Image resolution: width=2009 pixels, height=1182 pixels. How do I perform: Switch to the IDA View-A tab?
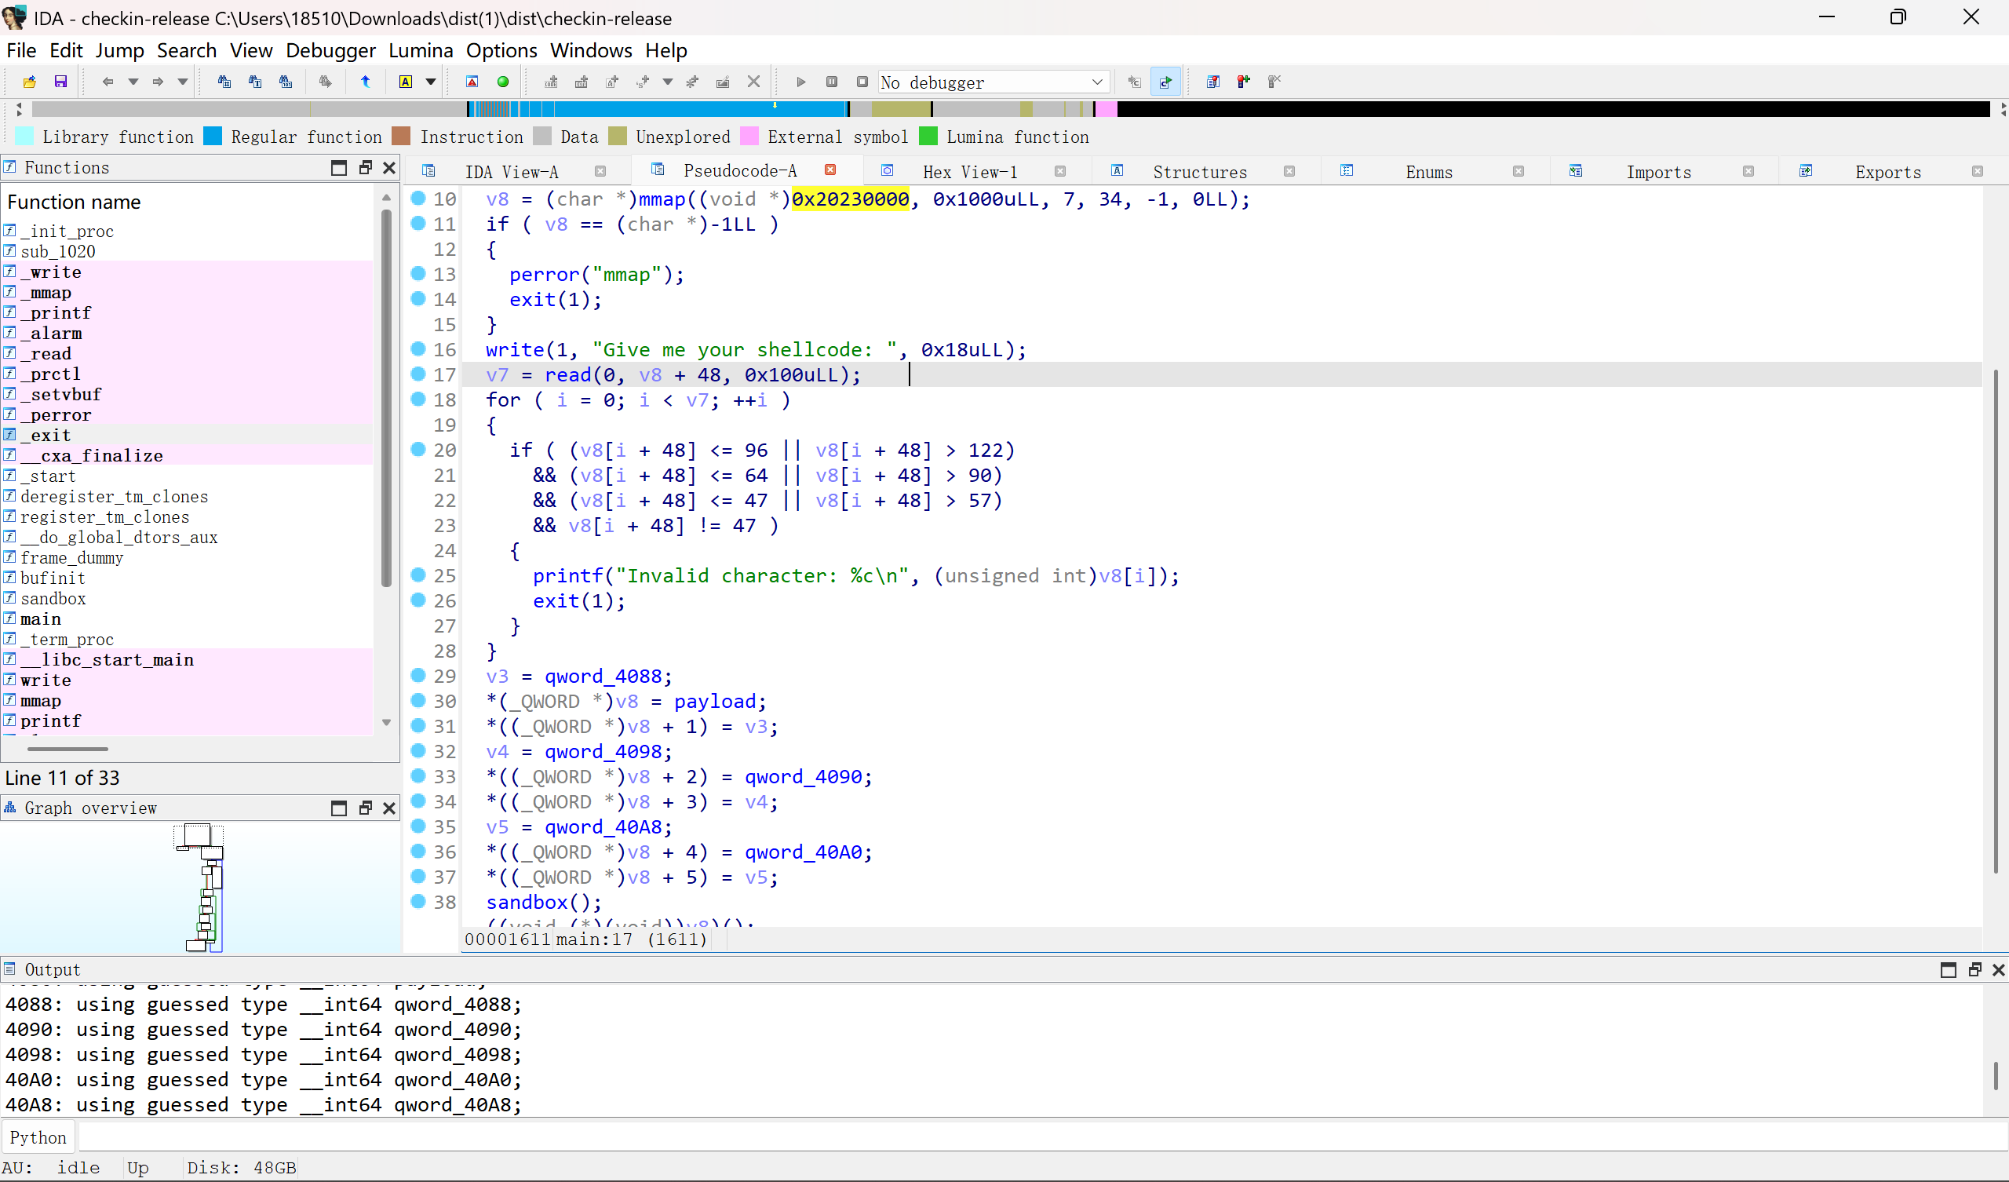click(511, 171)
